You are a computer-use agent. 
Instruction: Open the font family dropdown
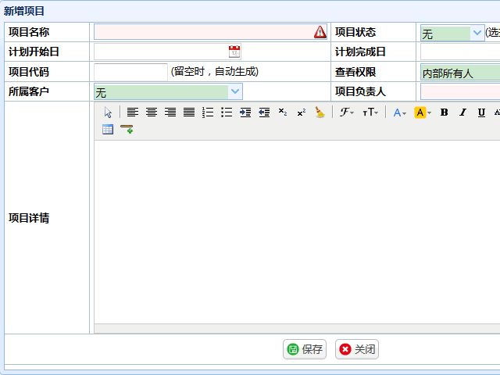[346, 112]
